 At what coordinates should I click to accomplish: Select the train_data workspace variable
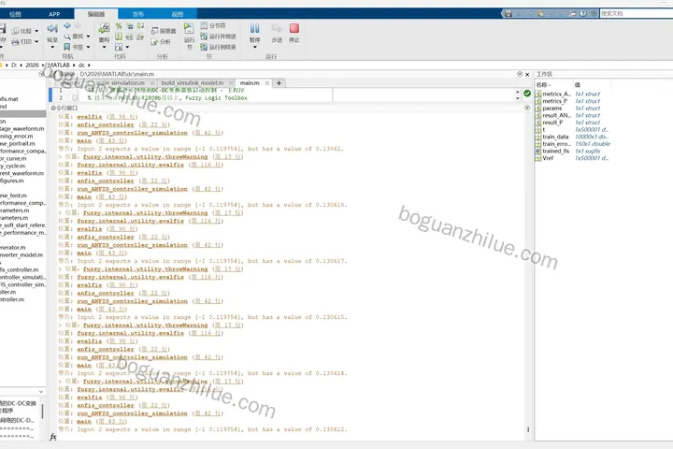coord(555,137)
